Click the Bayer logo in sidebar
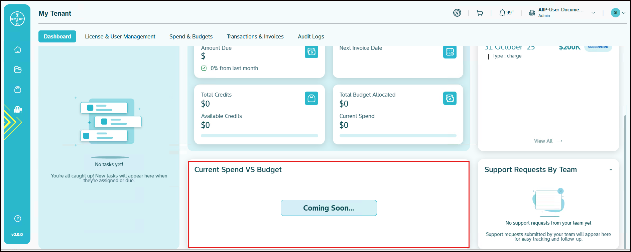This screenshot has width=631, height=252. [17, 19]
